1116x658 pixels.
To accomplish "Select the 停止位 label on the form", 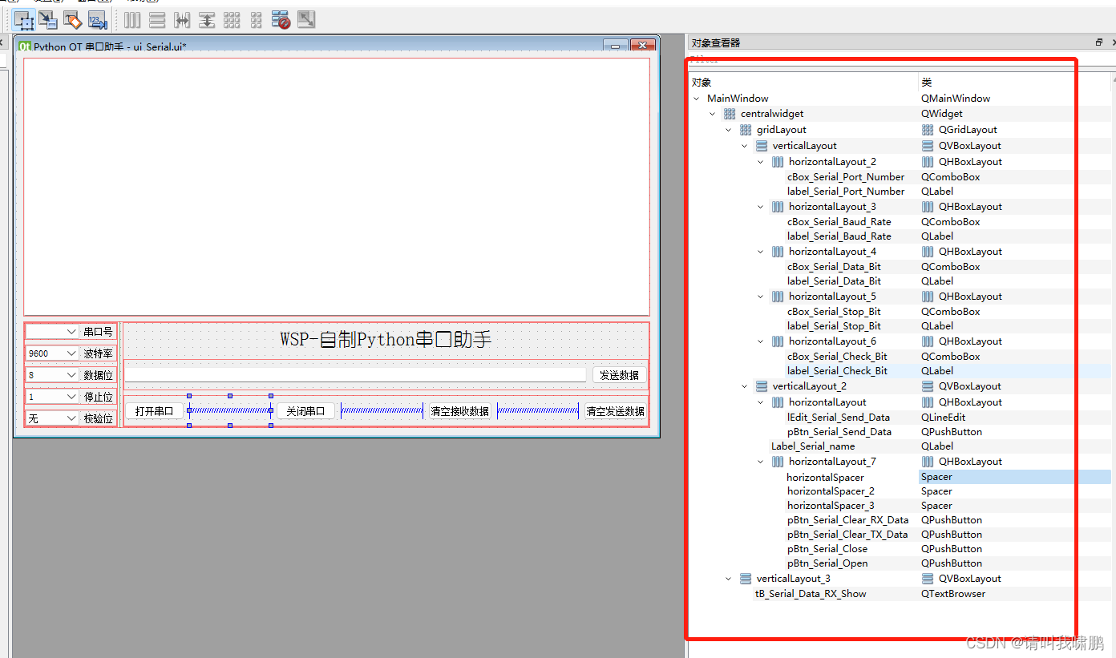I will coord(99,397).
